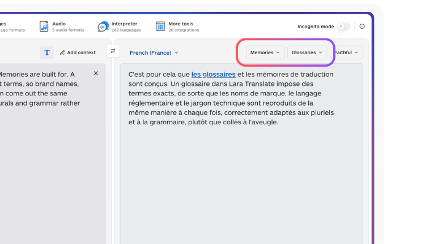
Task: Click the '5 audio formats' subtitle text
Action: click(68, 30)
